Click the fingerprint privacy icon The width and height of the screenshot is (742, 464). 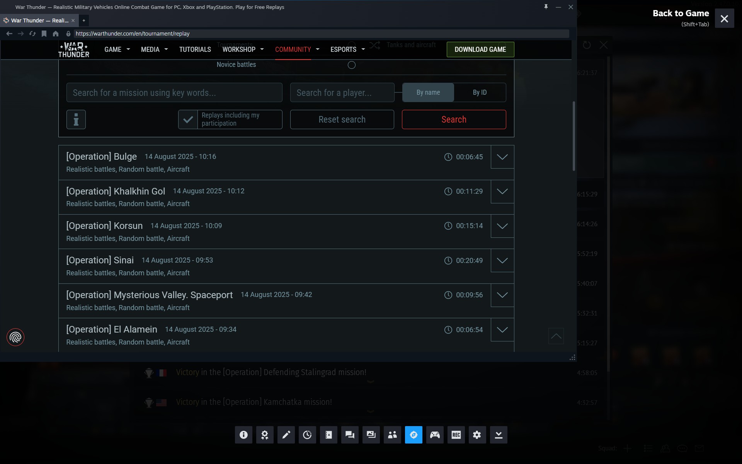(15, 337)
